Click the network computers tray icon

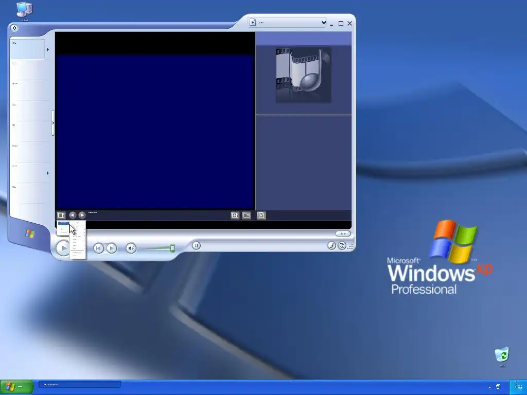pyautogui.click(x=498, y=387)
